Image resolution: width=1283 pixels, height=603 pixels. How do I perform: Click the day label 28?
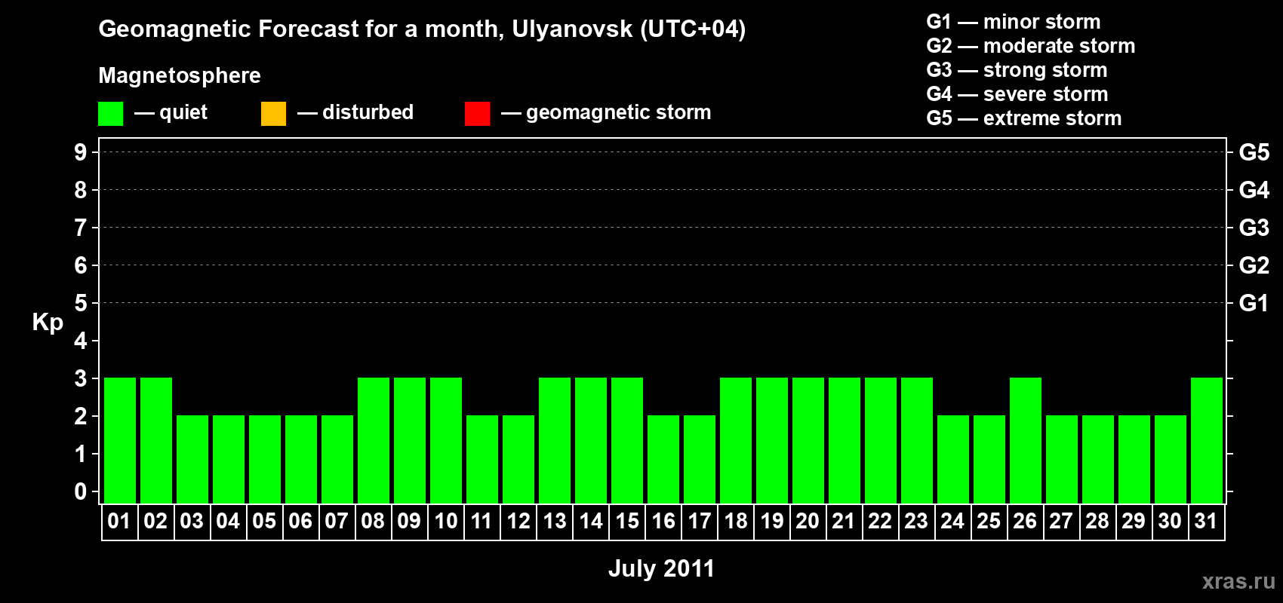tap(1097, 521)
